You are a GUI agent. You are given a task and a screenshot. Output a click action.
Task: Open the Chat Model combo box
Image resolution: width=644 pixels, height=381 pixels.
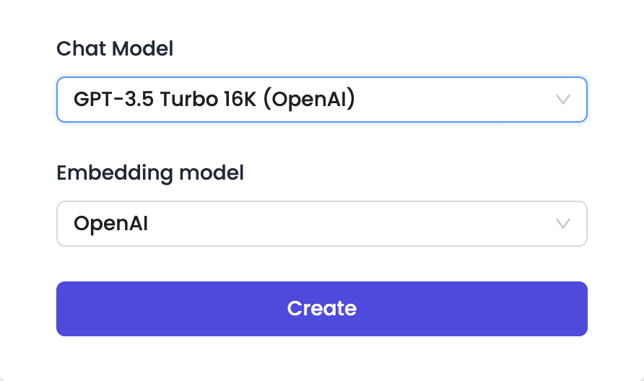tap(321, 100)
